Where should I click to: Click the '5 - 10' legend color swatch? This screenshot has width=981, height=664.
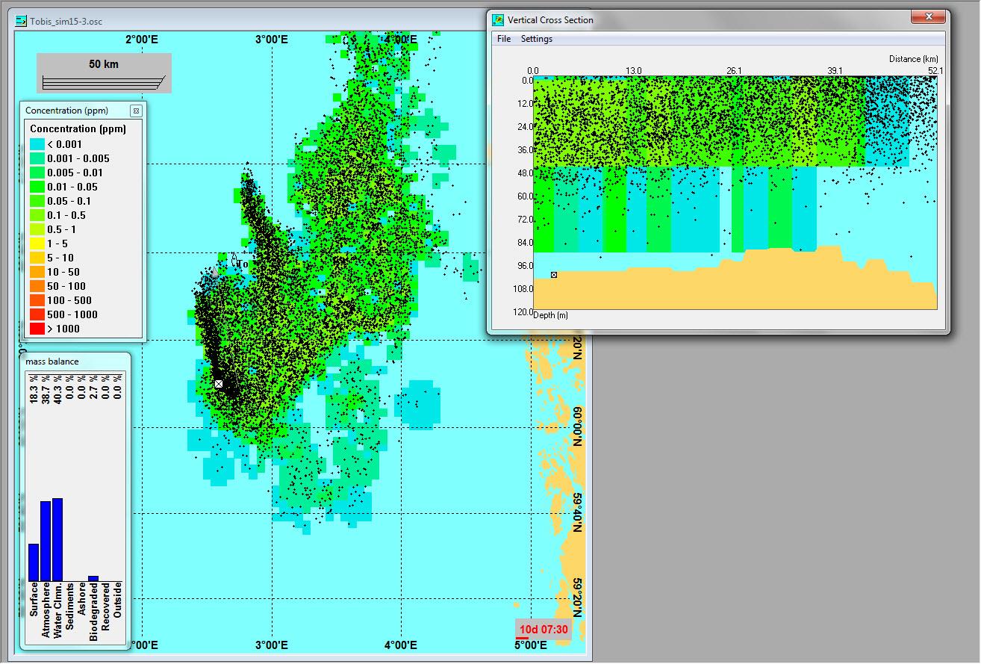point(37,258)
